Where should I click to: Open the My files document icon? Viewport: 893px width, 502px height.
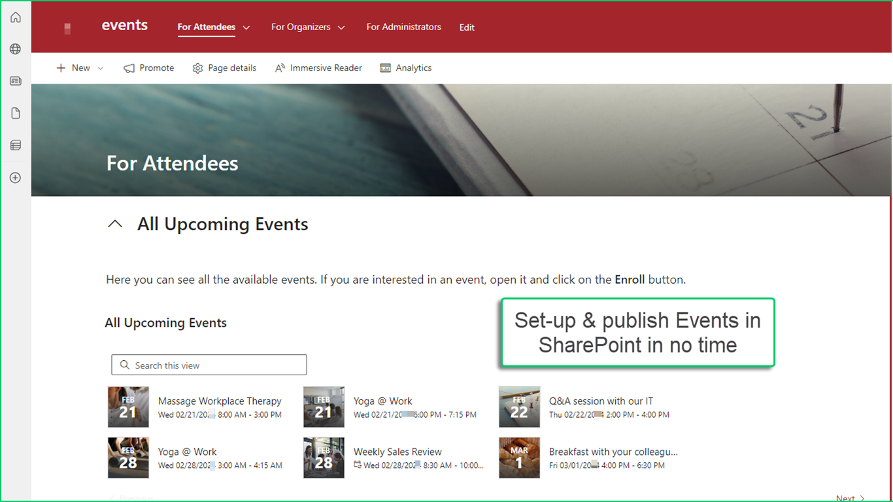(16, 114)
